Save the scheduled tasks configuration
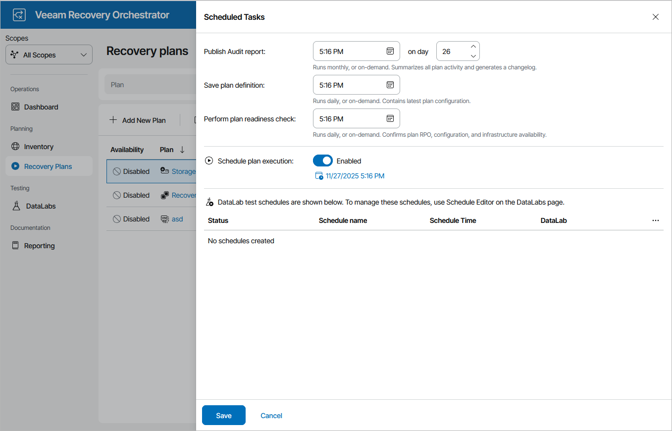Screen dimensions: 672x431 pyautogui.click(x=223, y=415)
